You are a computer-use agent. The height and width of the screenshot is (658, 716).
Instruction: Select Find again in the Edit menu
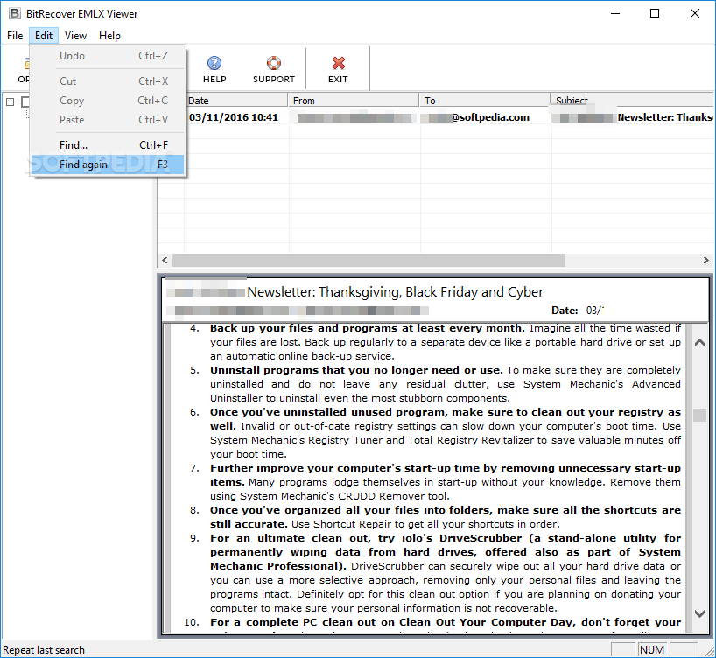(108, 164)
